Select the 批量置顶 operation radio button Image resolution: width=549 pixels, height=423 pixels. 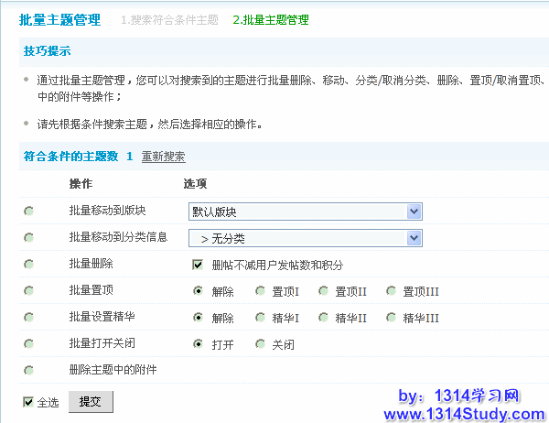tap(28, 291)
